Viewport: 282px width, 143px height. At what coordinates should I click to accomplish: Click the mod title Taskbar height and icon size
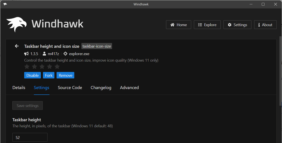point(52,46)
